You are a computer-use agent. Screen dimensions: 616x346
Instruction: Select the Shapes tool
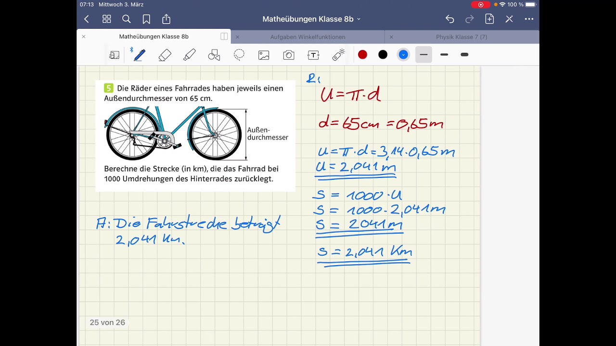214,55
